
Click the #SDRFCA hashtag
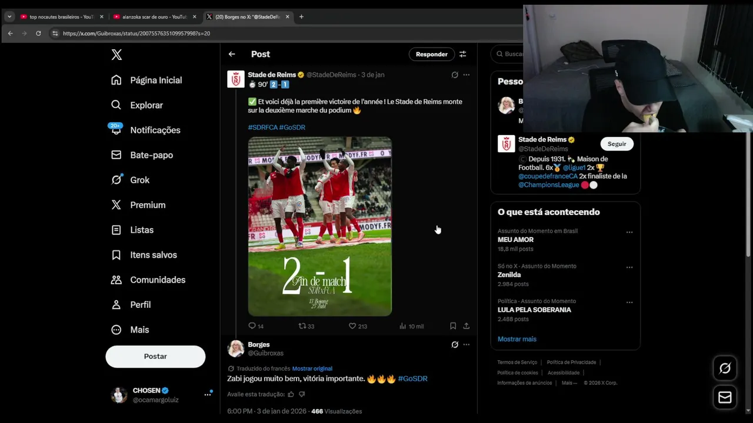pos(262,127)
